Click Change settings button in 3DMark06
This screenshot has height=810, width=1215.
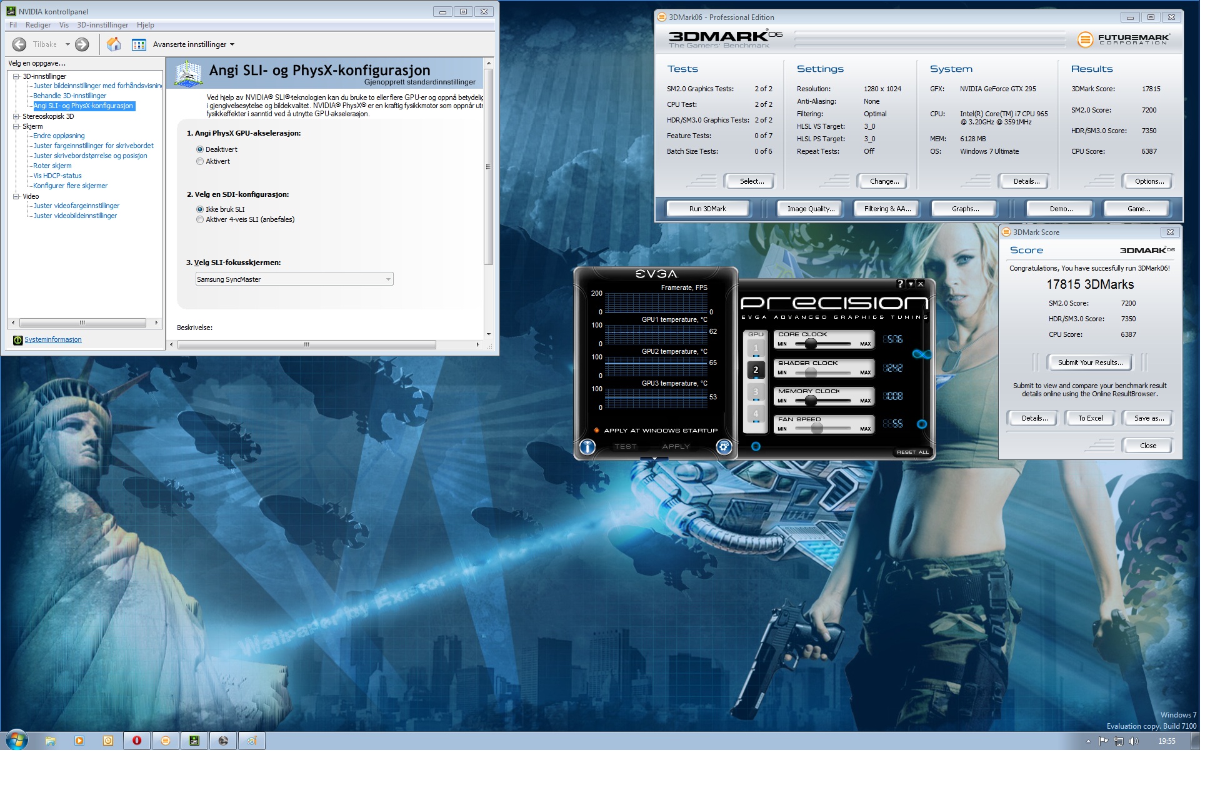884,181
